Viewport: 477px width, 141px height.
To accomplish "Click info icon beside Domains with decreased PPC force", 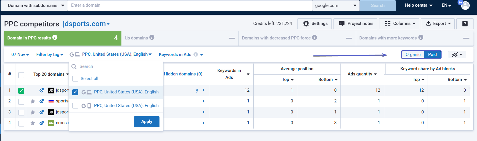I will tap(315, 37).
